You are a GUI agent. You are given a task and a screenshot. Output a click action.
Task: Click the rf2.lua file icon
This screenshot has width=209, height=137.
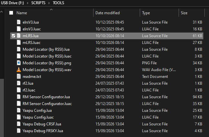[x=19, y=83]
